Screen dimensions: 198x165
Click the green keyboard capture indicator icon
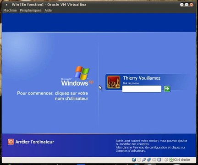pyautogui.click(x=171, y=159)
